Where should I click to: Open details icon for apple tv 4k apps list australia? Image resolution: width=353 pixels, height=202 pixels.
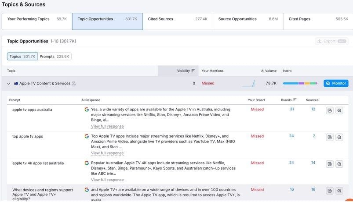click(330, 164)
